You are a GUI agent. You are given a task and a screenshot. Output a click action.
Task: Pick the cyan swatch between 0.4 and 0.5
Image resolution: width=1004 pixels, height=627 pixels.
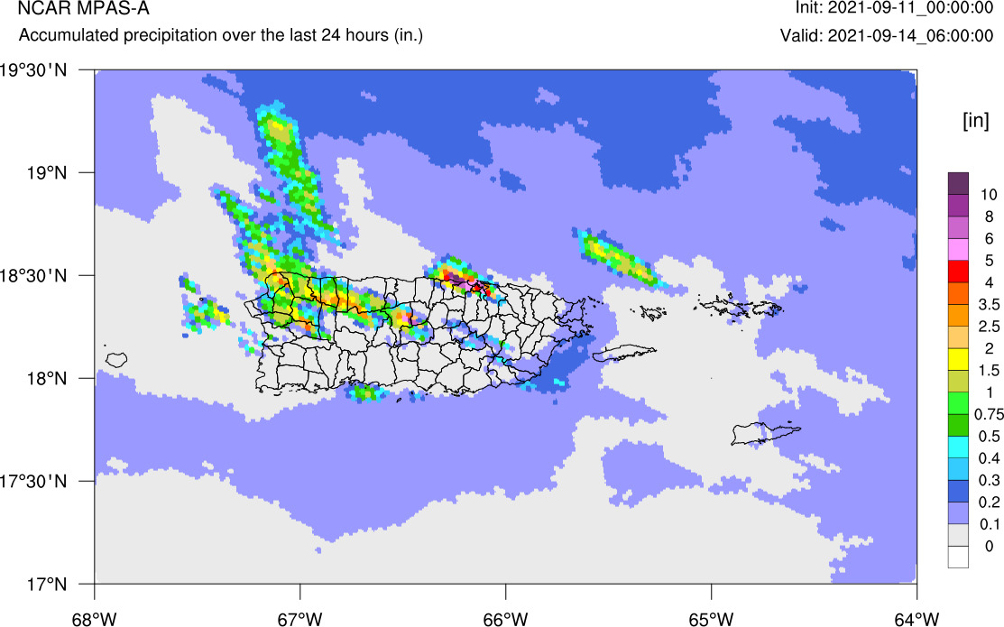(958, 447)
